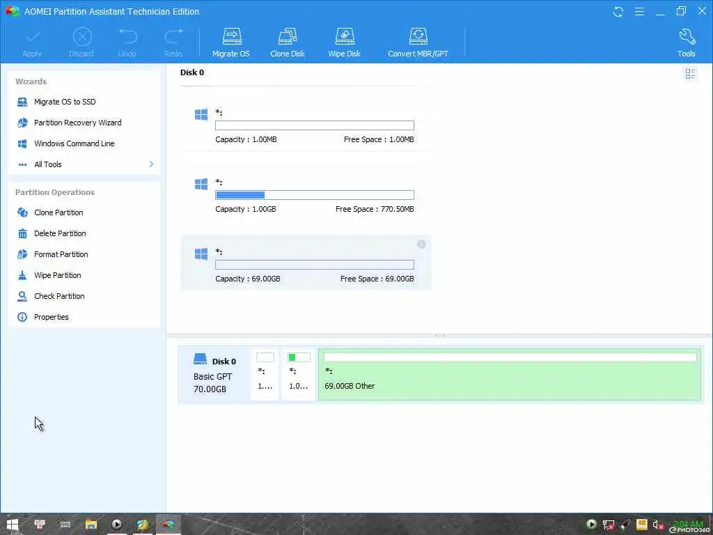Open File Explorer from taskbar
Screen dimensions: 713x535
(x=91, y=525)
